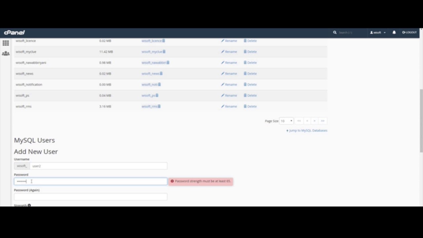Click the search magnifier icon
423x238 pixels.
point(335,32)
